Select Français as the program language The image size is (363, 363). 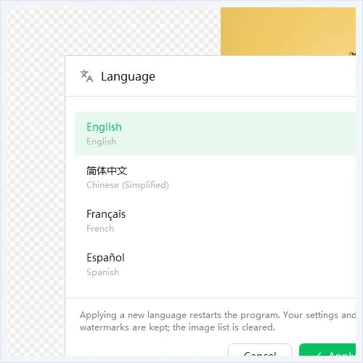[215, 221]
